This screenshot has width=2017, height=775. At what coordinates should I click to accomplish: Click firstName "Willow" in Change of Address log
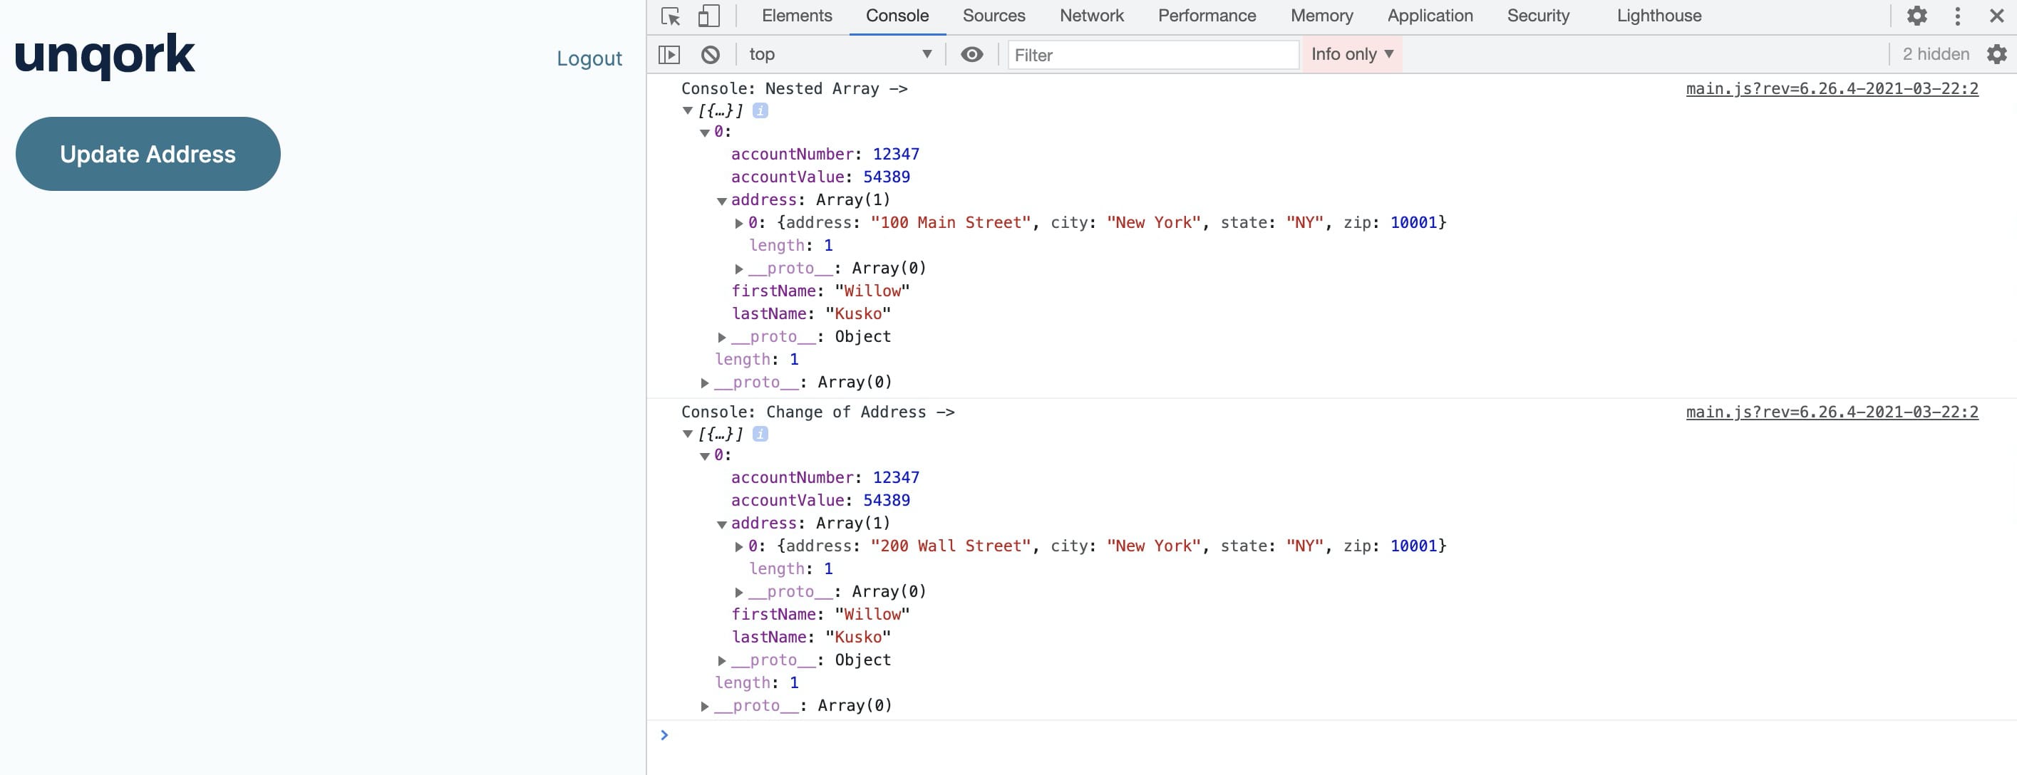click(820, 614)
